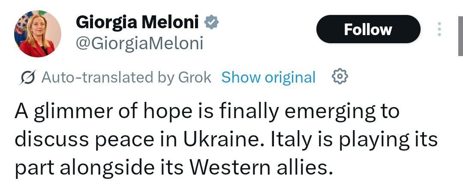
Task: Click the word playing in the tweet
Action: point(364,140)
